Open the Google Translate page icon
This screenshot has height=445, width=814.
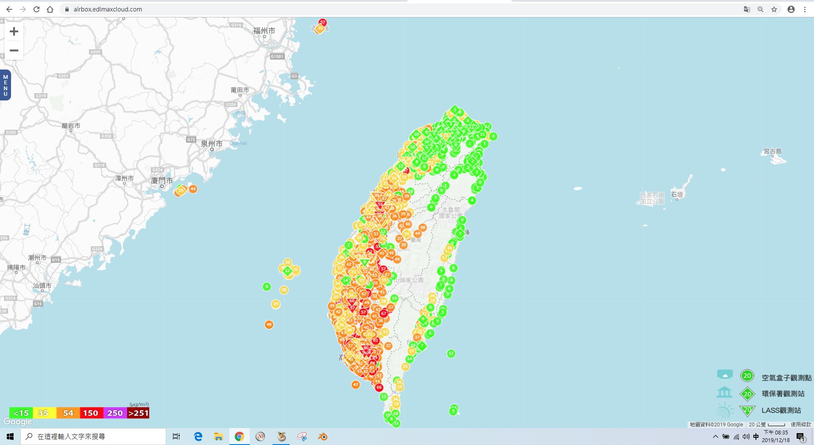point(747,9)
